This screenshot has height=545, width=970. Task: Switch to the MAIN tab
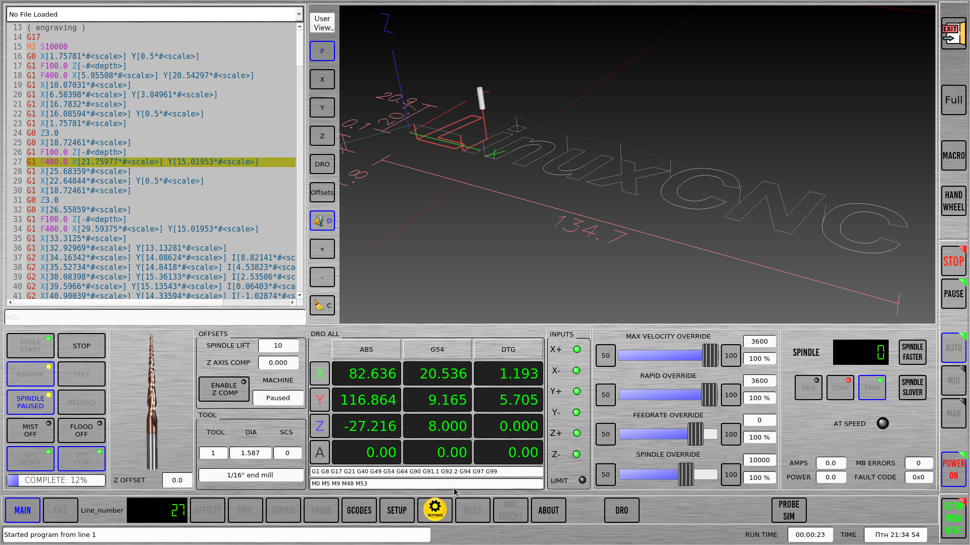(x=23, y=510)
